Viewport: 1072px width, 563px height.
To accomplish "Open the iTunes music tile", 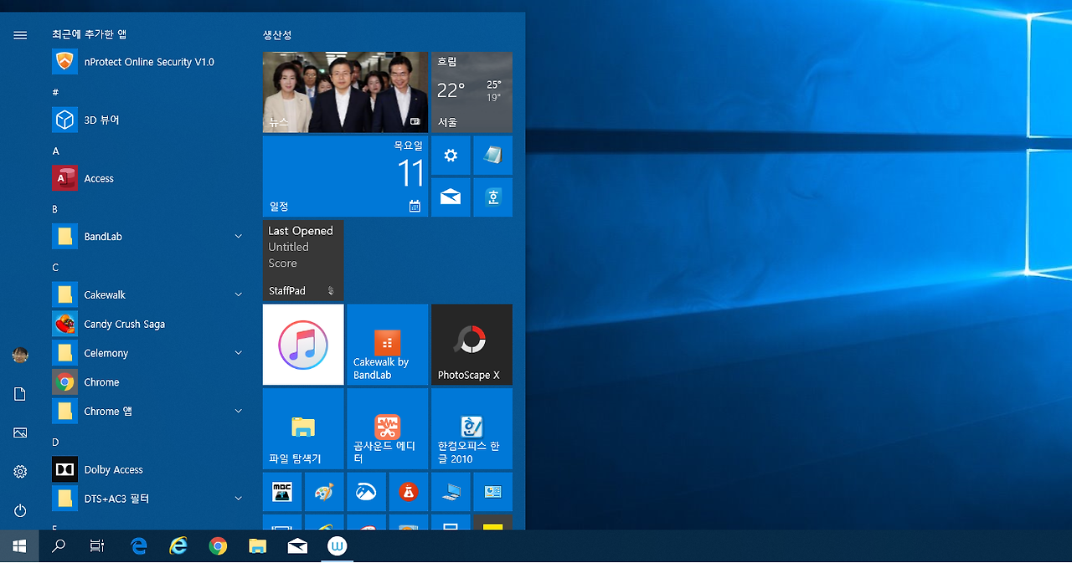I will [303, 345].
